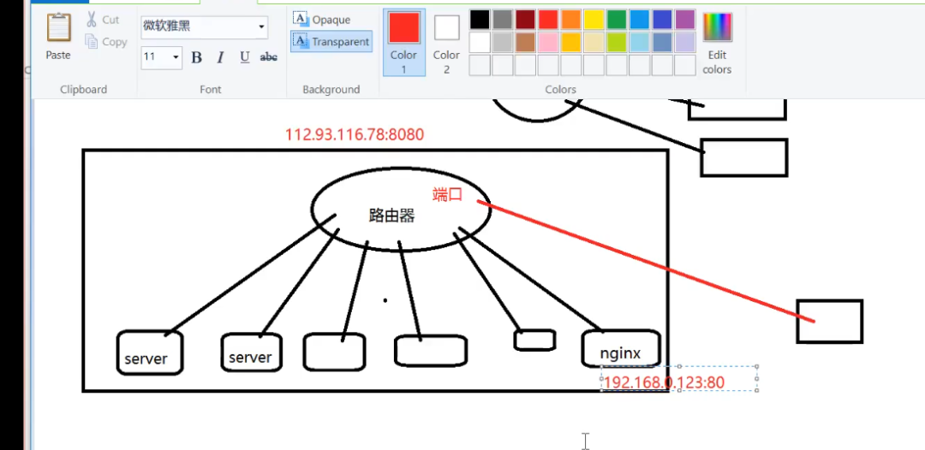
Task: Open the Edit colors dialog
Action: [x=718, y=43]
